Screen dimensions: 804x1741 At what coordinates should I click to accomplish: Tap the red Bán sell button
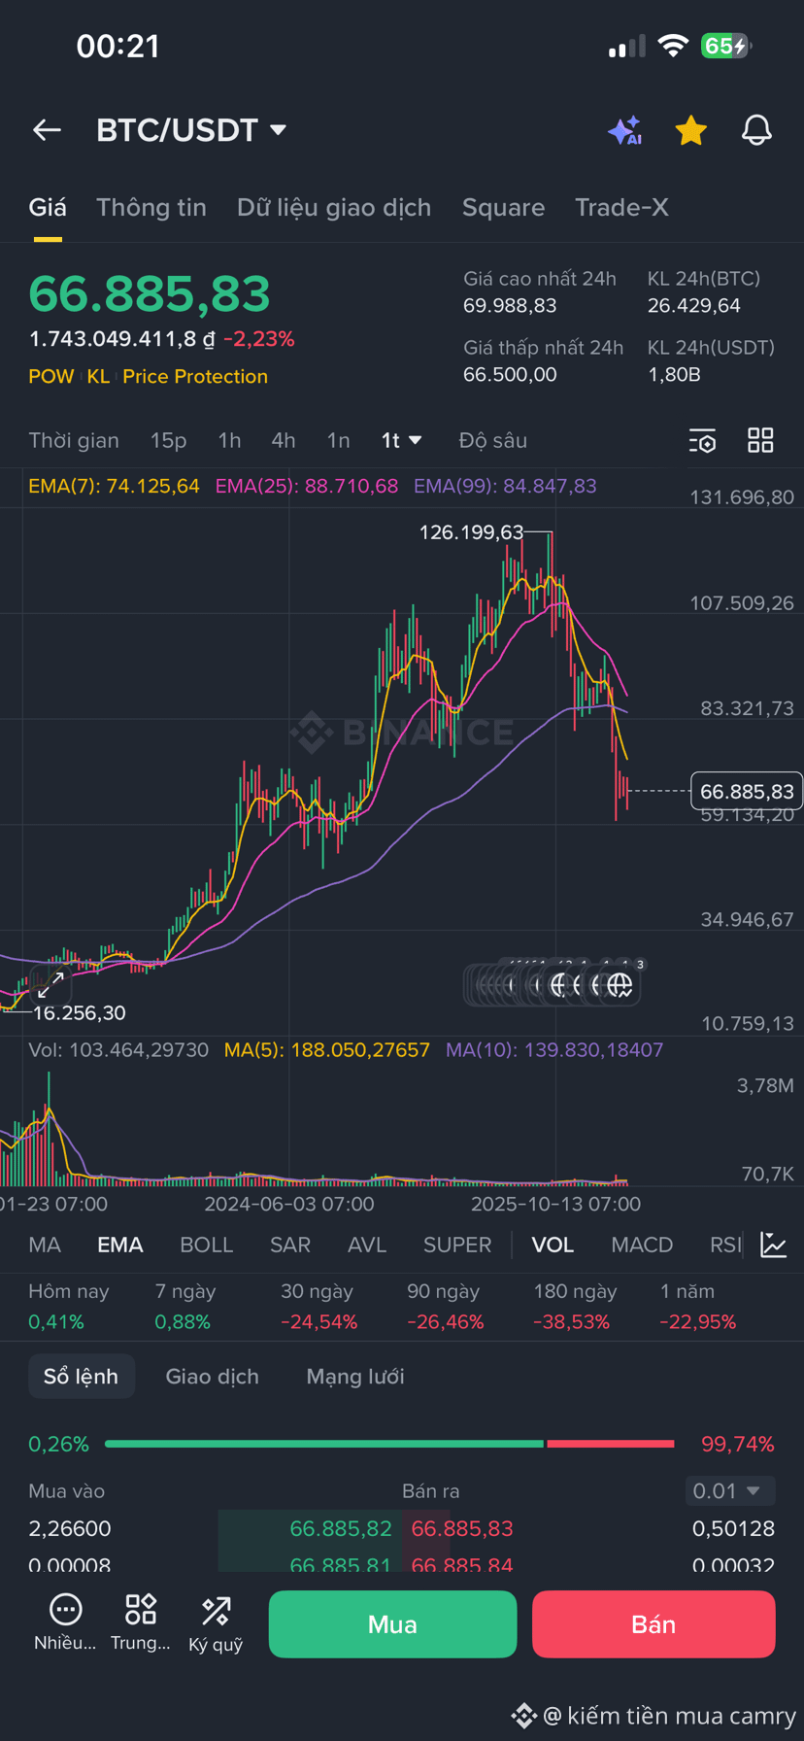tap(653, 1623)
